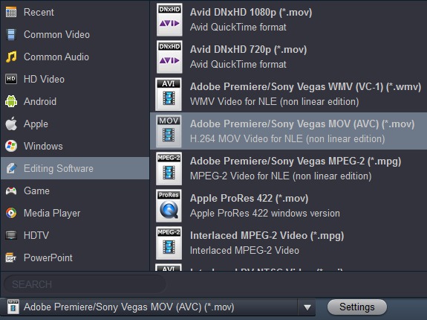Select the WMV (VC-1) AVI format icon
The image size is (427, 320).
[x=169, y=94]
